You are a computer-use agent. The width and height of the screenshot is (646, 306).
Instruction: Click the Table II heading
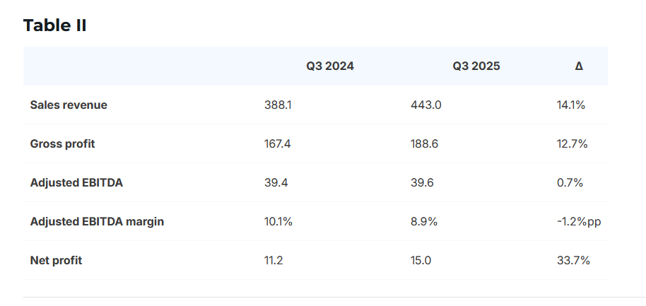tap(55, 25)
